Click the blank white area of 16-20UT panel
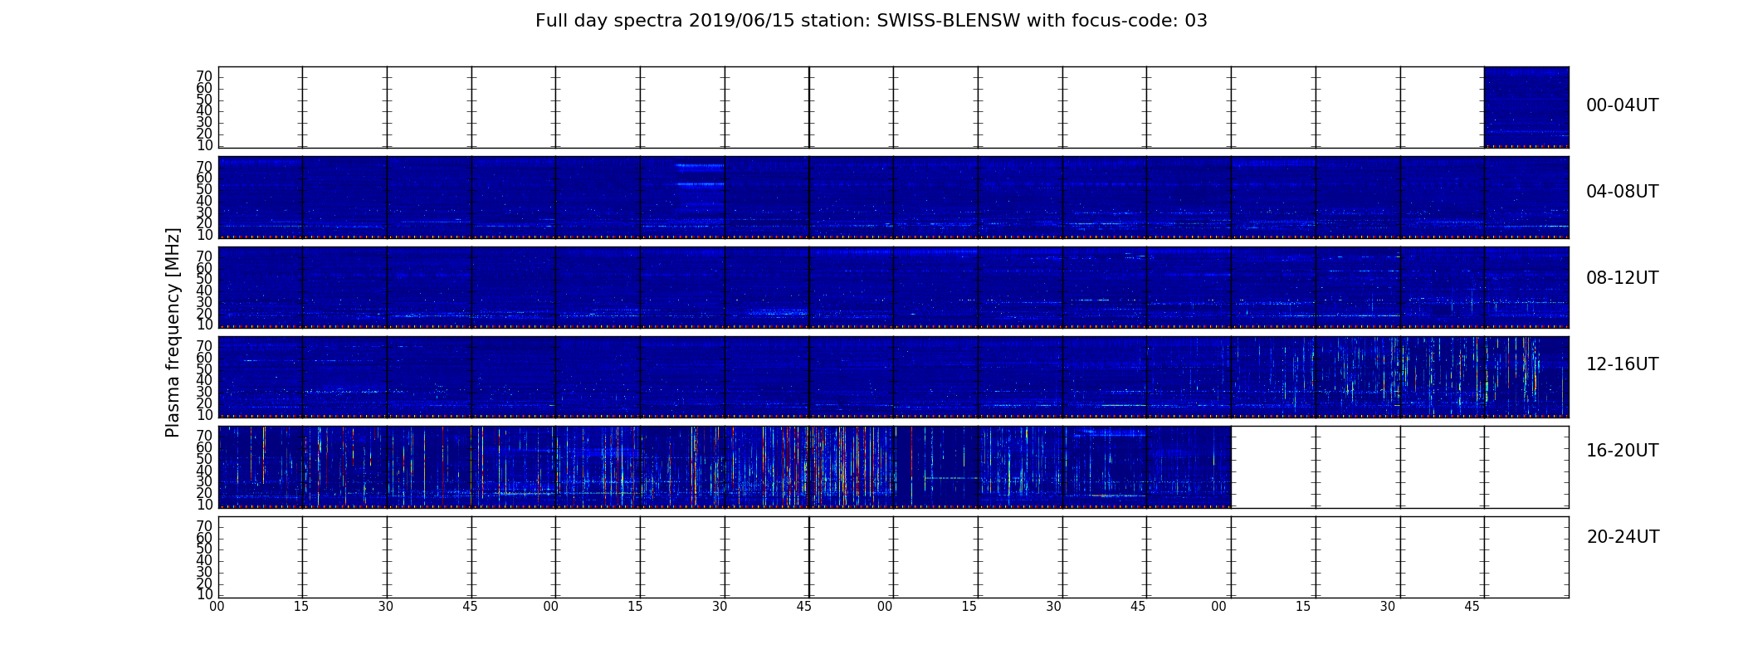This screenshot has width=1743, height=664. (x=1399, y=466)
